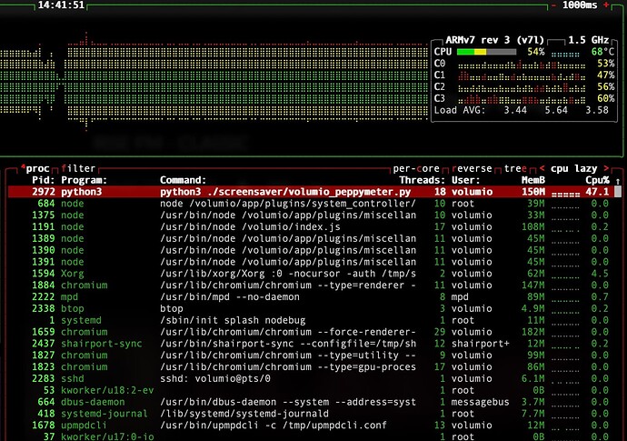Screen dimensions: 627x441
Task: Select the sshd volumio@pts/0 process
Action: 311,378
